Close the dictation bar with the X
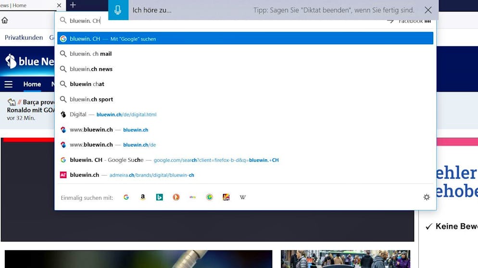The height and width of the screenshot is (268, 478). coord(428,10)
